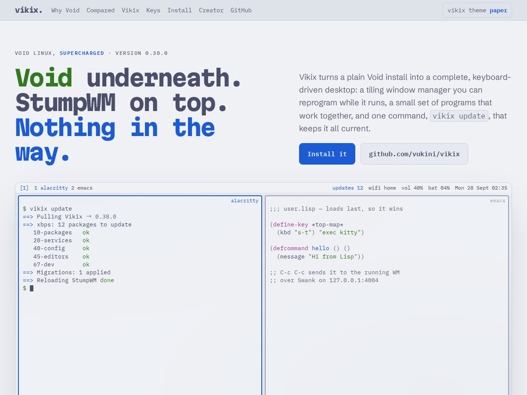Open the Creator nav link
This screenshot has width=527, height=395.
pyautogui.click(x=211, y=10)
